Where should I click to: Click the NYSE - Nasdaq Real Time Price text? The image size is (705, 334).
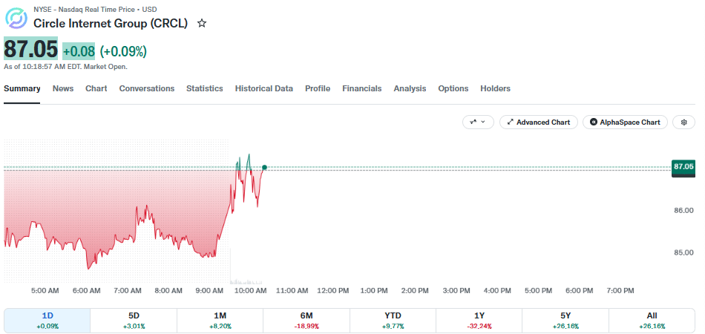(83, 10)
